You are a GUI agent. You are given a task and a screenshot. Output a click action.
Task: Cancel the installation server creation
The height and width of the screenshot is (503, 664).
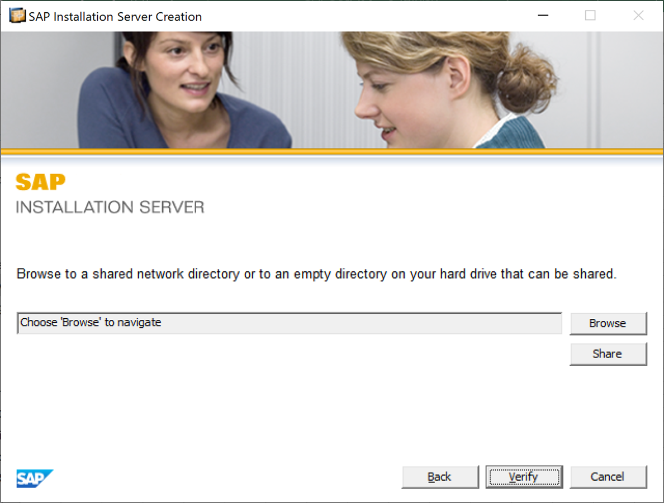pos(608,477)
